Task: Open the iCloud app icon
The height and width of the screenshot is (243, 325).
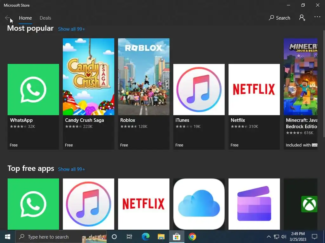Action: (x=199, y=204)
